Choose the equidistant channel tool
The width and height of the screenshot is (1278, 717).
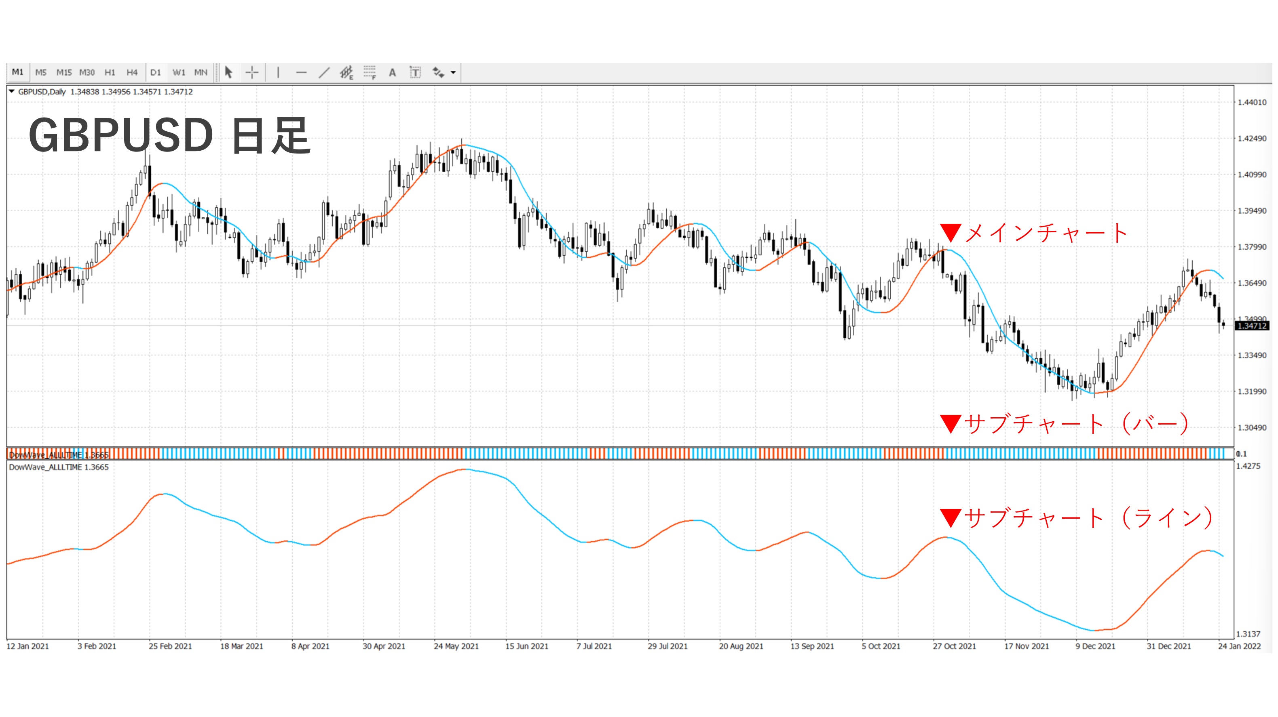coord(346,72)
